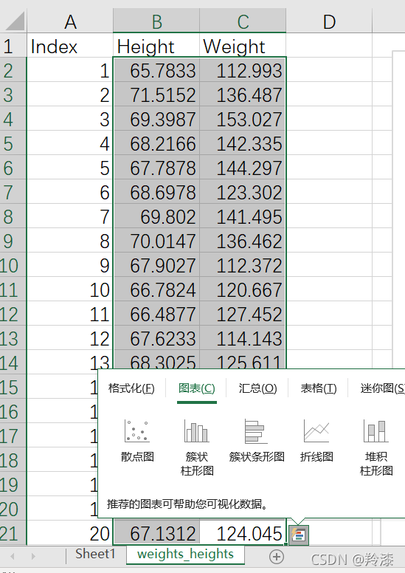Select cell with weight 136.487
The image size is (405, 573).
point(243,95)
